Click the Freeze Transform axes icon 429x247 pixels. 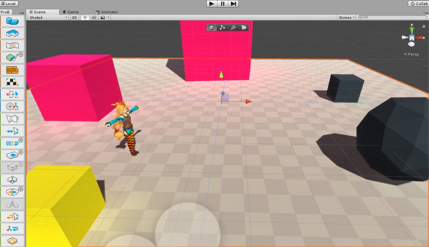tap(12, 229)
